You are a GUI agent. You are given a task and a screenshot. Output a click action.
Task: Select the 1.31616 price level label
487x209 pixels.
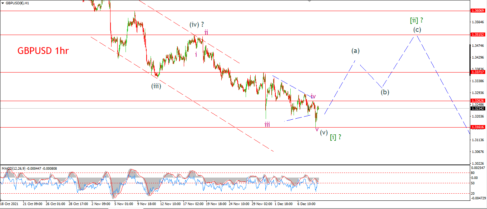[478, 127]
